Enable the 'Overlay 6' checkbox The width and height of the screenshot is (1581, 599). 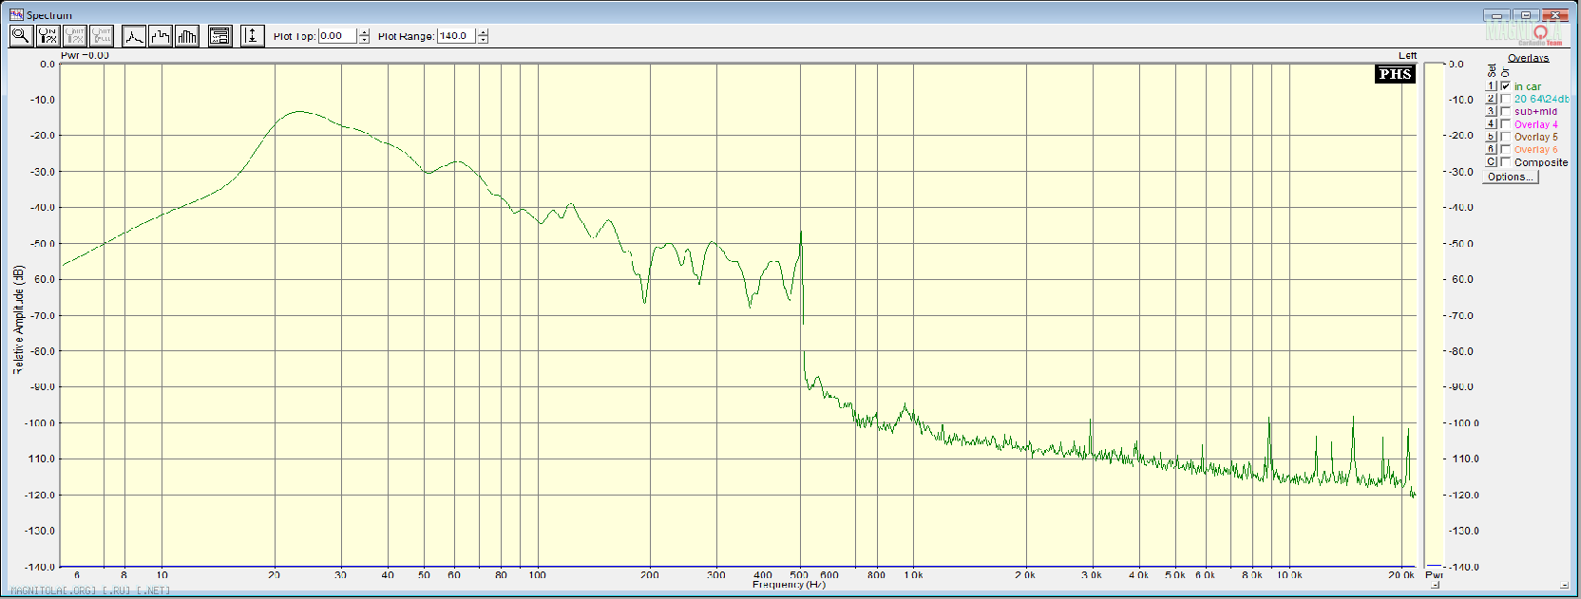1505,149
